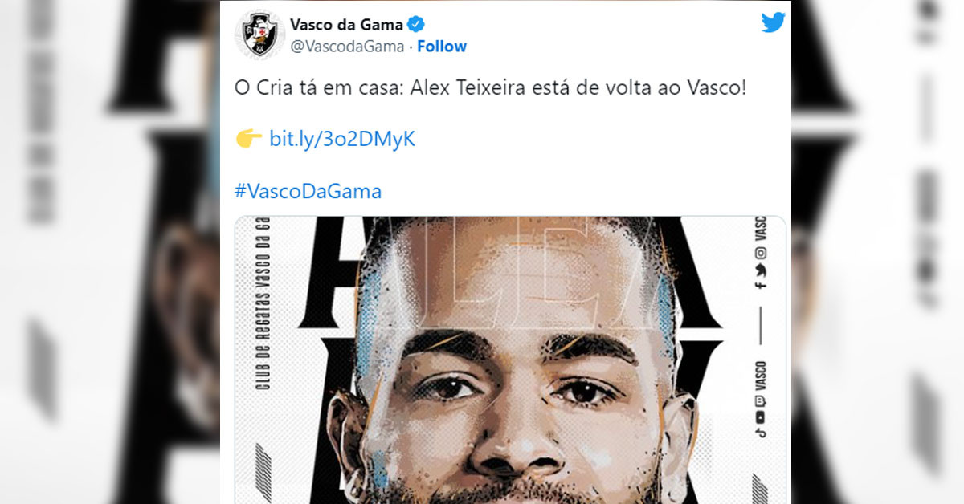The image size is (964, 504).
Task: Open the Twitter bird logo
Action: point(773,22)
